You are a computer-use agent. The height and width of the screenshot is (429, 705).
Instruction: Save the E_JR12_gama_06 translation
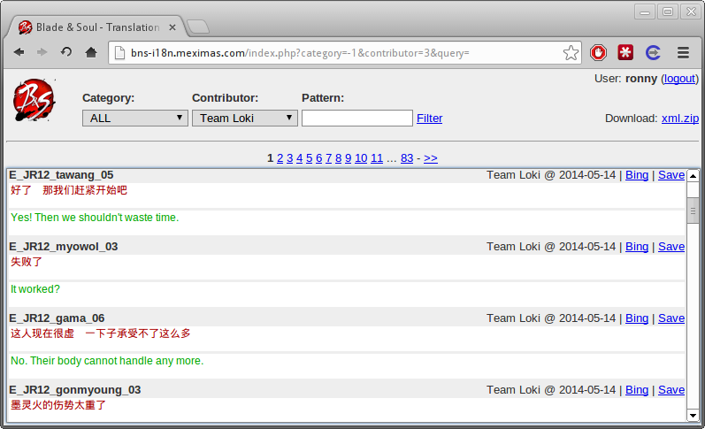coord(671,318)
